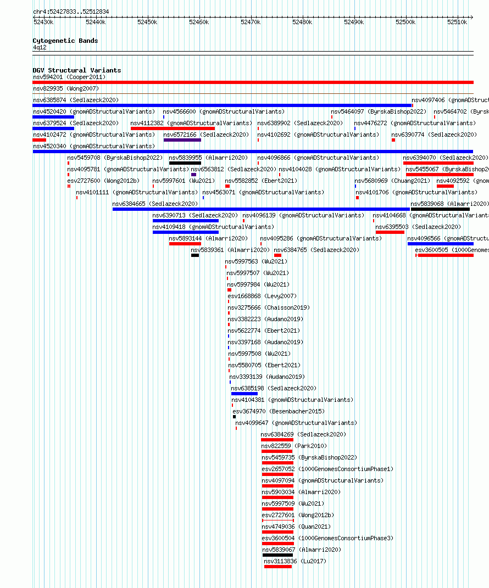
Task: Select nsv4112382 gnomAD variant label
Action: (191, 123)
